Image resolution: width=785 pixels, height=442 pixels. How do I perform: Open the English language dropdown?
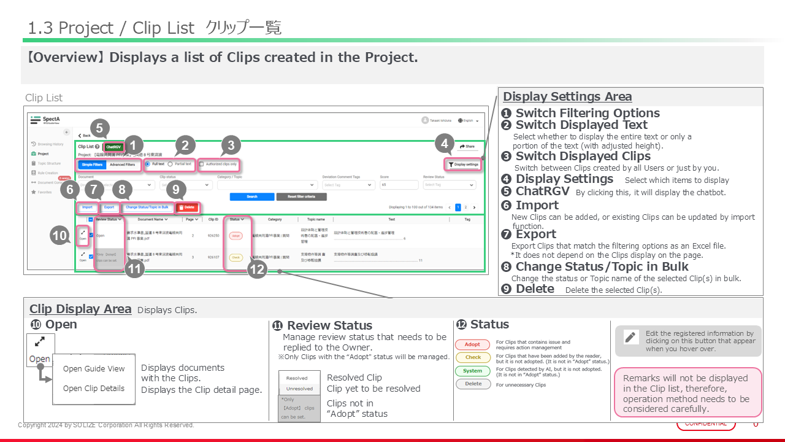(469, 121)
